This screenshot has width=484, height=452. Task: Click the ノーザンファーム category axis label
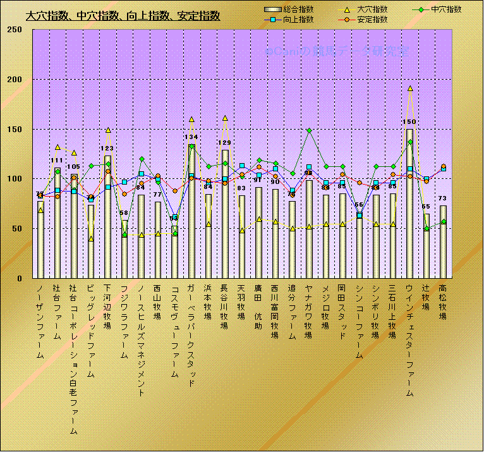click(x=40, y=322)
